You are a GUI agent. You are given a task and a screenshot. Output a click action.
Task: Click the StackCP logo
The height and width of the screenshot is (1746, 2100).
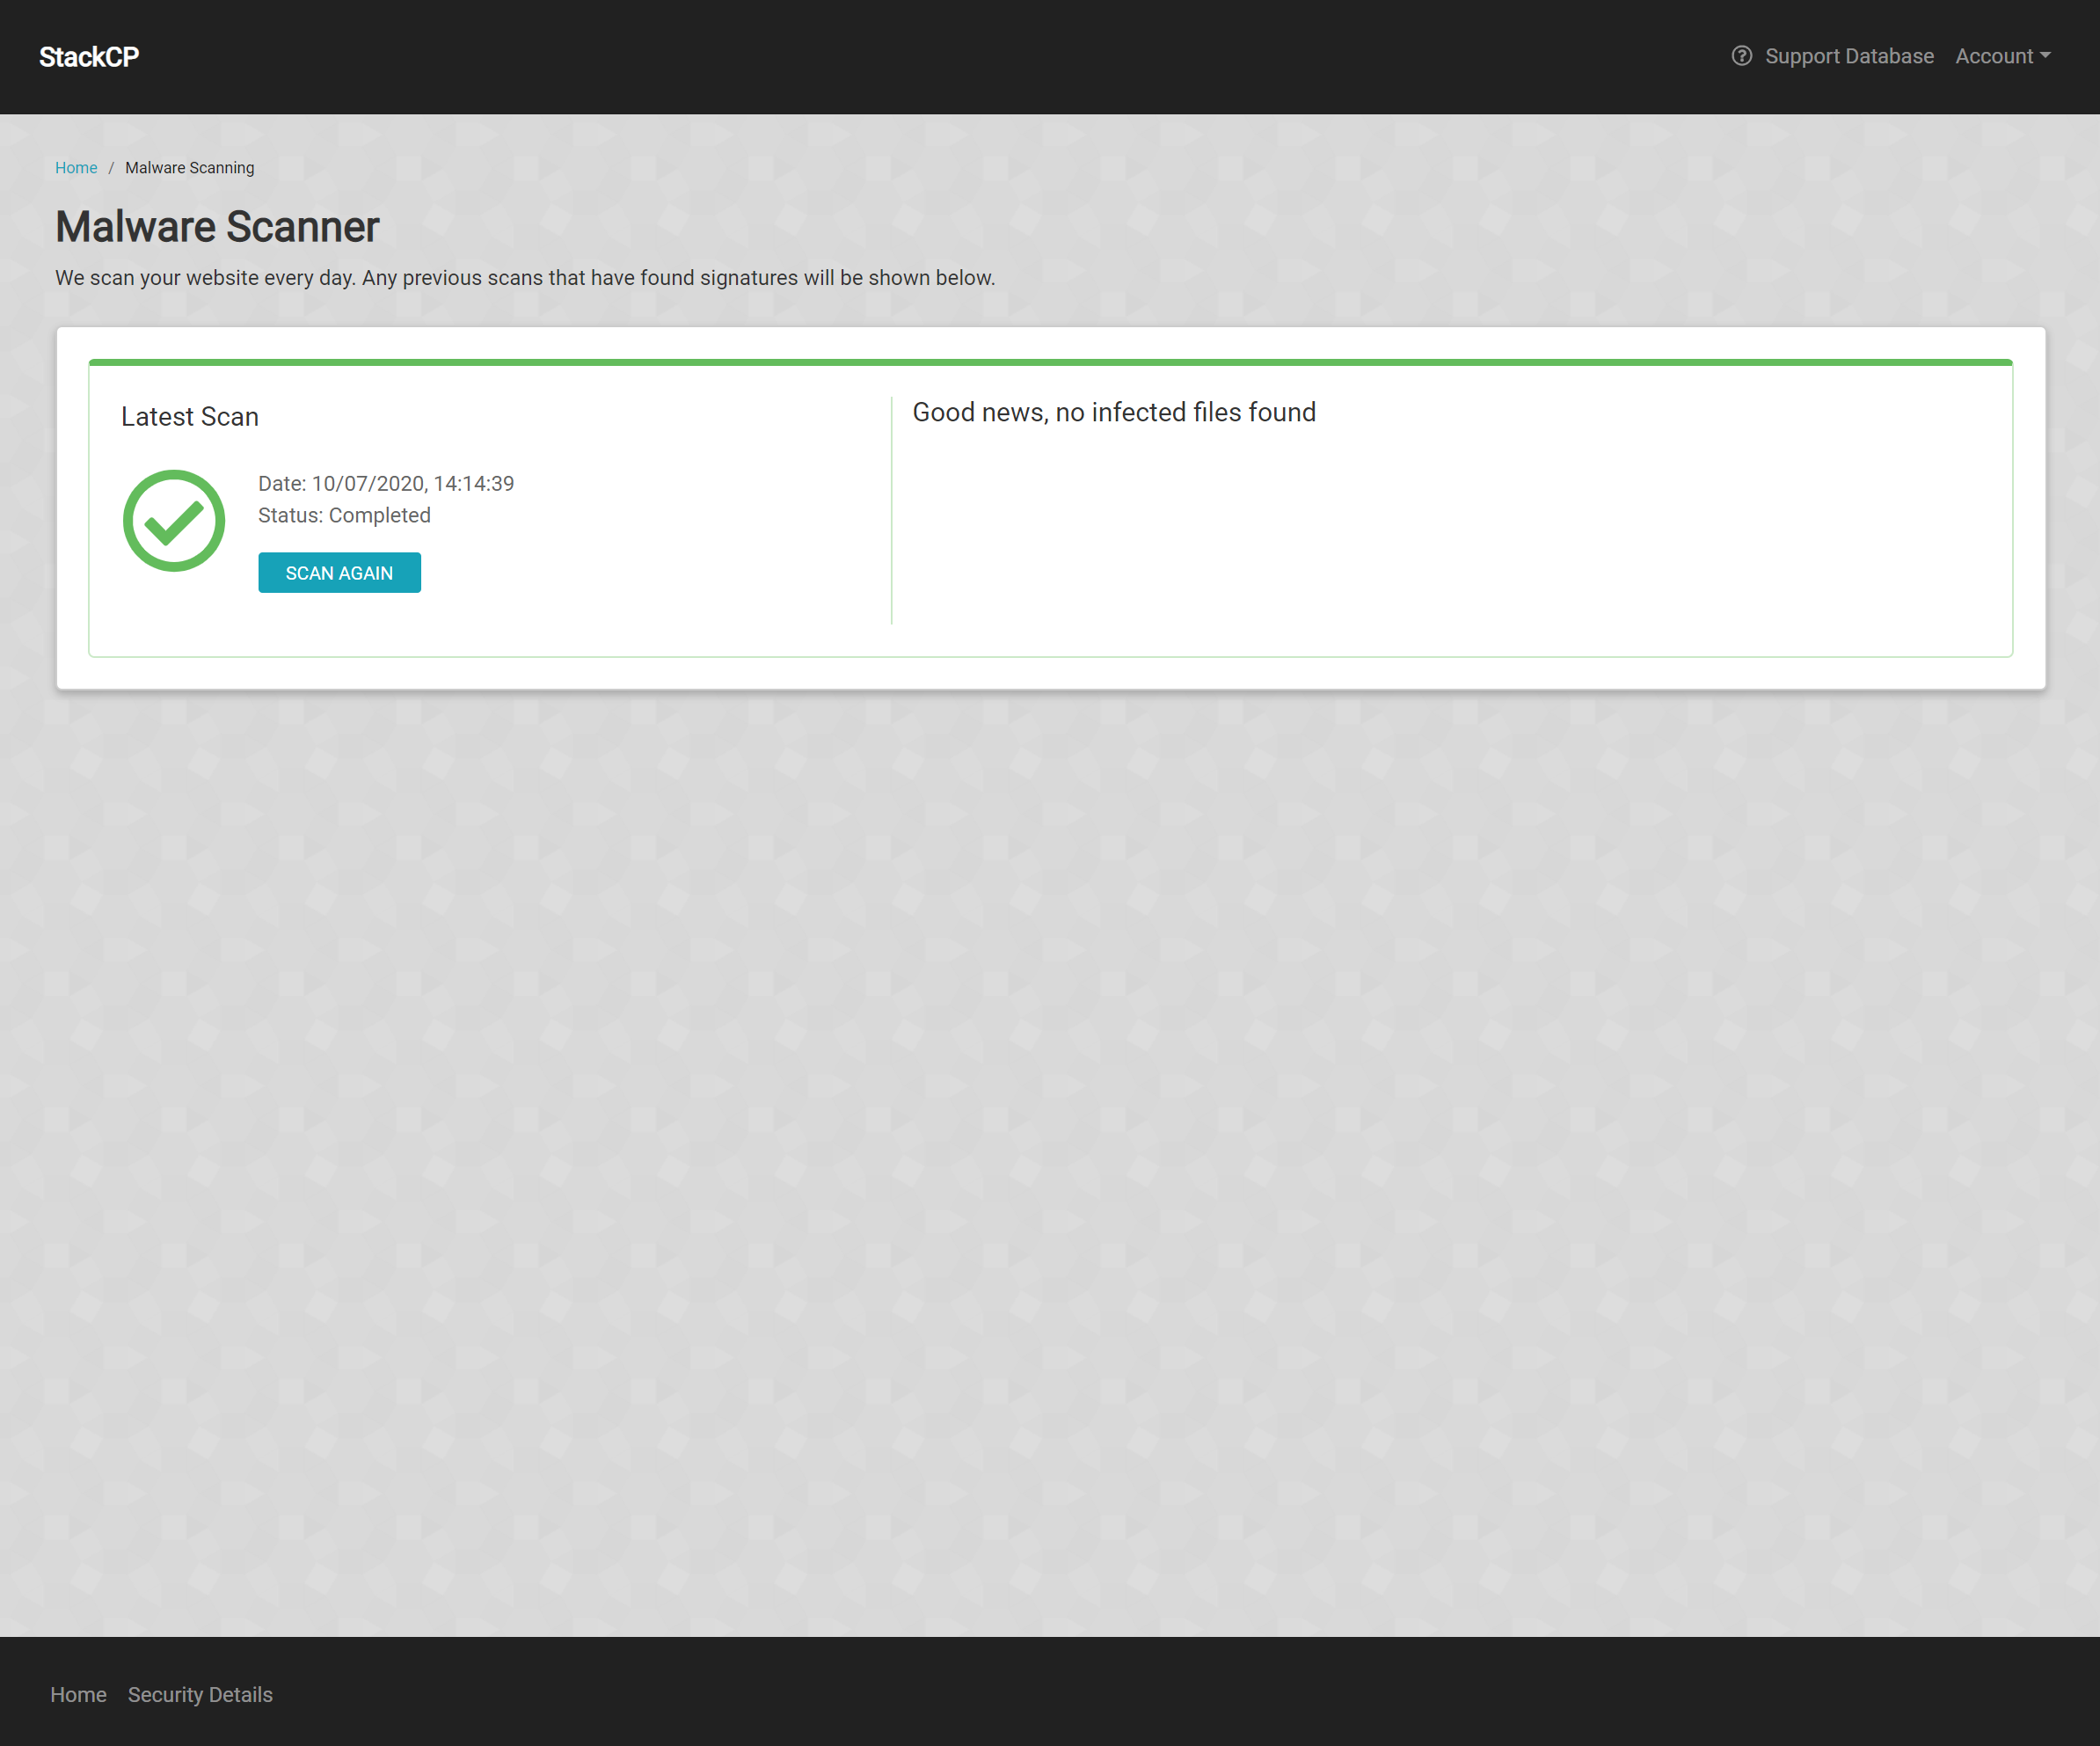click(x=88, y=56)
